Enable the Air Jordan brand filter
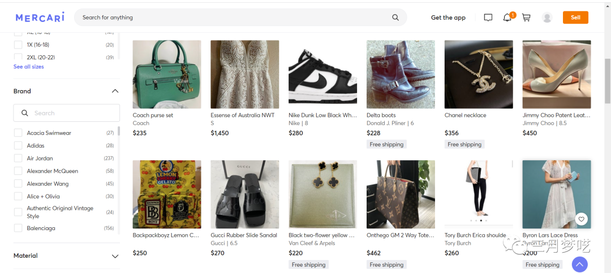 (x=18, y=158)
